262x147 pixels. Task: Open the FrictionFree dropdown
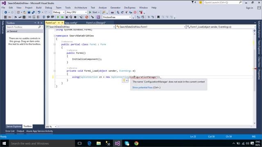[117, 17]
